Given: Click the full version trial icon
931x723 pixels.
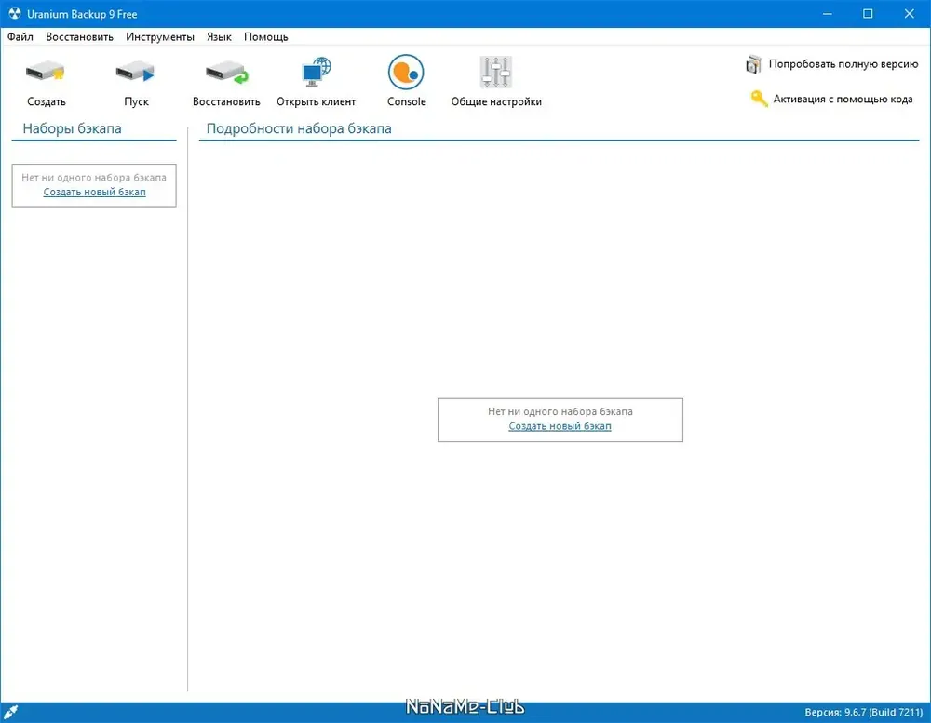Looking at the screenshot, I should pyautogui.click(x=754, y=64).
